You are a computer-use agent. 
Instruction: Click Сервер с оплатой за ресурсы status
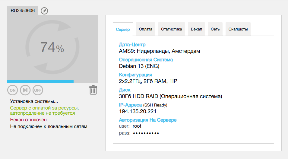(x=44, y=110)
